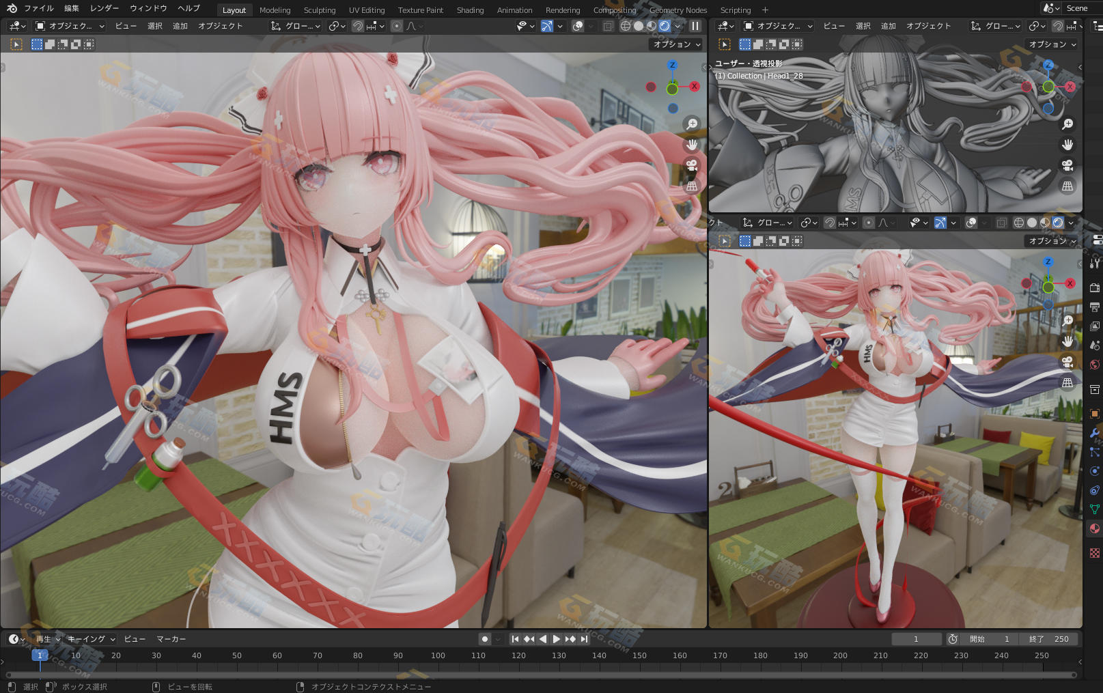Camera view icon in the bottom-right viewport

coord(1067,362)
